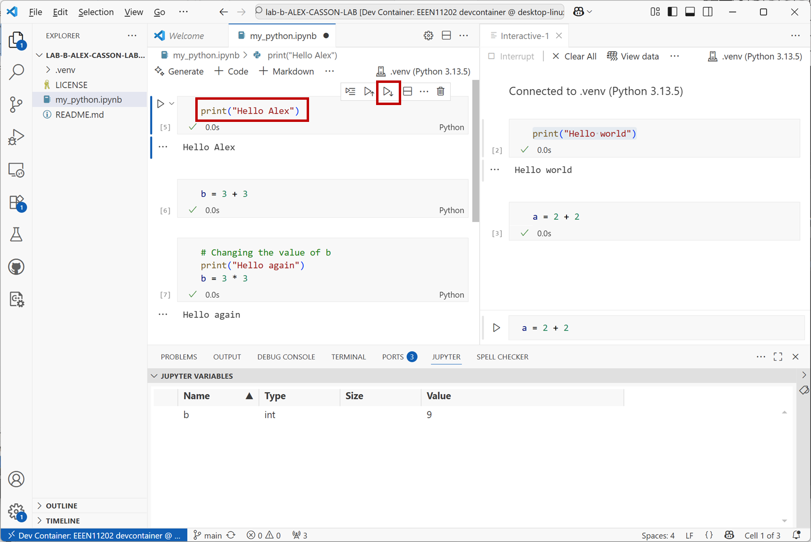Split the selected notebook cell

(407, 91)
